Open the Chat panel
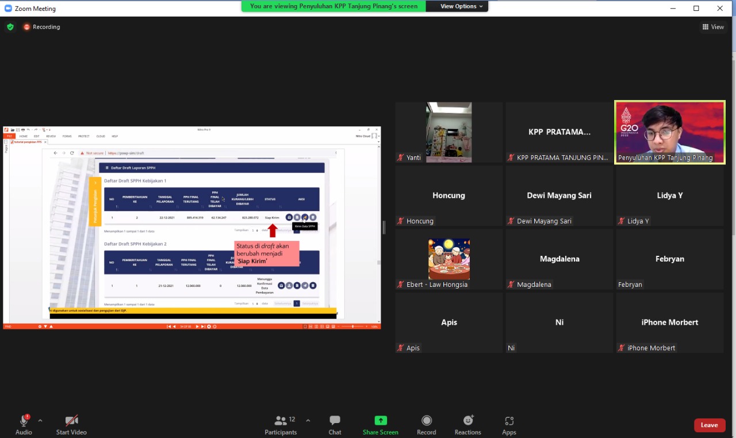This screenshot has height=438, width=736. [x=335, y=421]
